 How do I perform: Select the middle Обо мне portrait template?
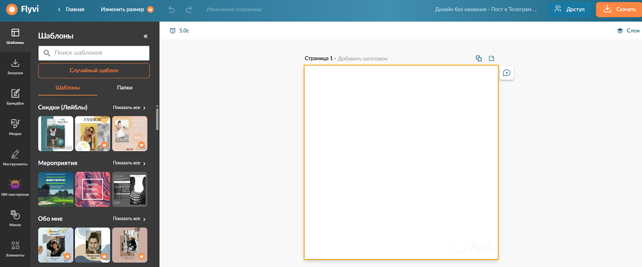(x=92, y=245)
